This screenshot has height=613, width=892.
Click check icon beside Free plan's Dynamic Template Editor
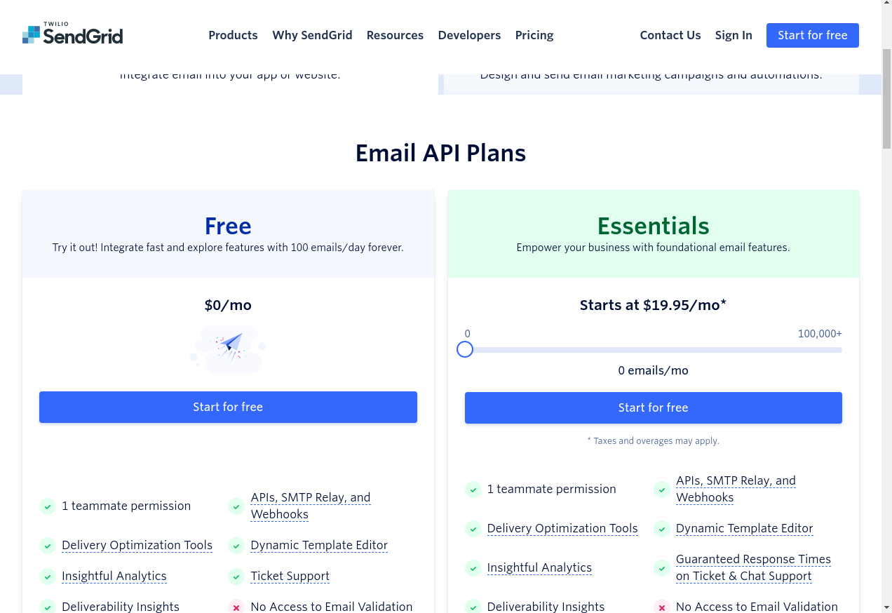[236, 546]
